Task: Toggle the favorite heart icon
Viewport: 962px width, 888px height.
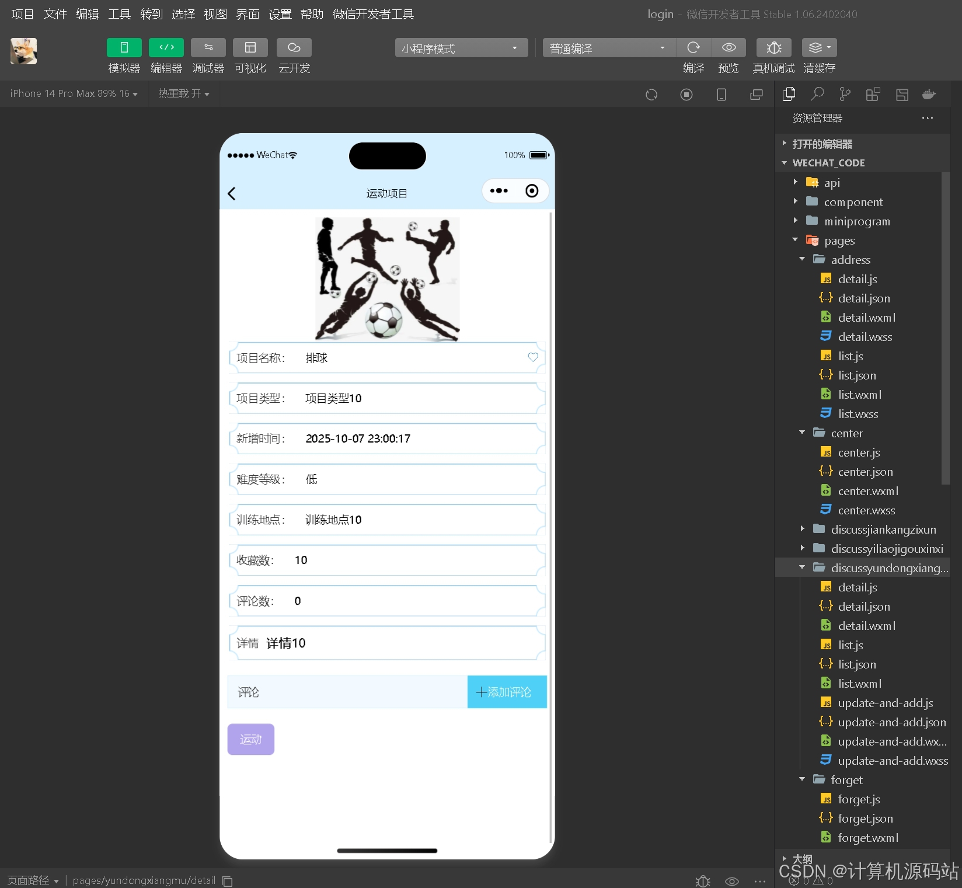Action: 533,357
